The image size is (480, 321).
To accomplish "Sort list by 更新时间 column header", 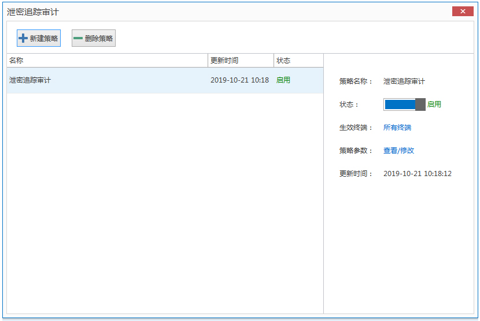I will [x=241, y=61].
